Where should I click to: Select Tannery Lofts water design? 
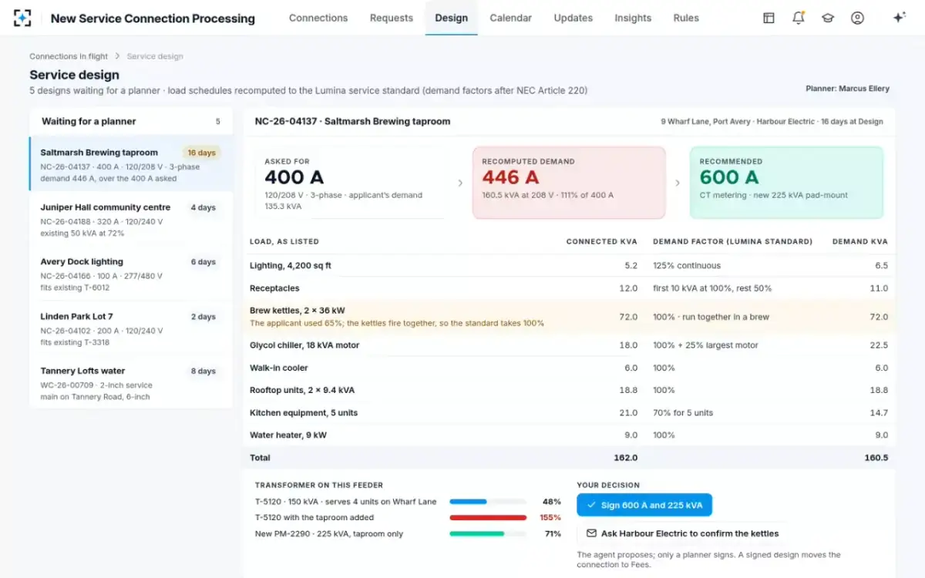click(x=131, y=383)
